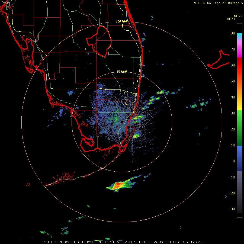Image resolution: width=244 pixels, height=244 pixels.
Task: Click the 100 NMI range ring label
Action: [x=122, y=21]
